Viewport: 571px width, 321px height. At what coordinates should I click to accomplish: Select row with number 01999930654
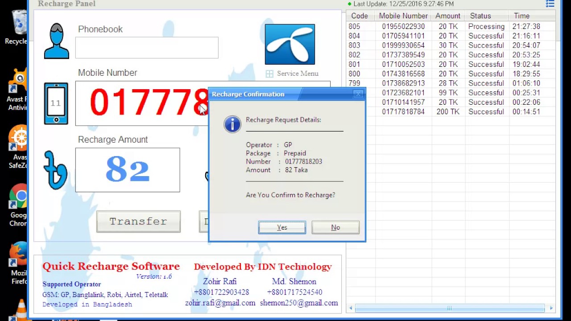451,45
